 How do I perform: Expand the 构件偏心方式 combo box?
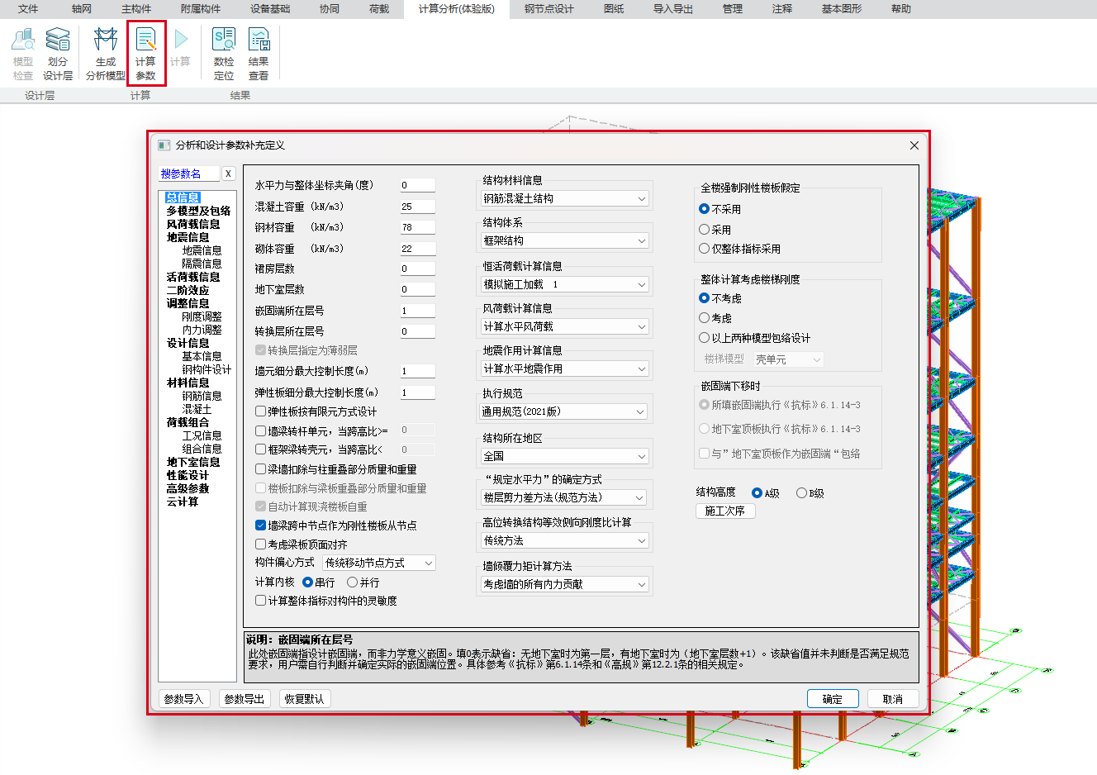coord(378,563)
